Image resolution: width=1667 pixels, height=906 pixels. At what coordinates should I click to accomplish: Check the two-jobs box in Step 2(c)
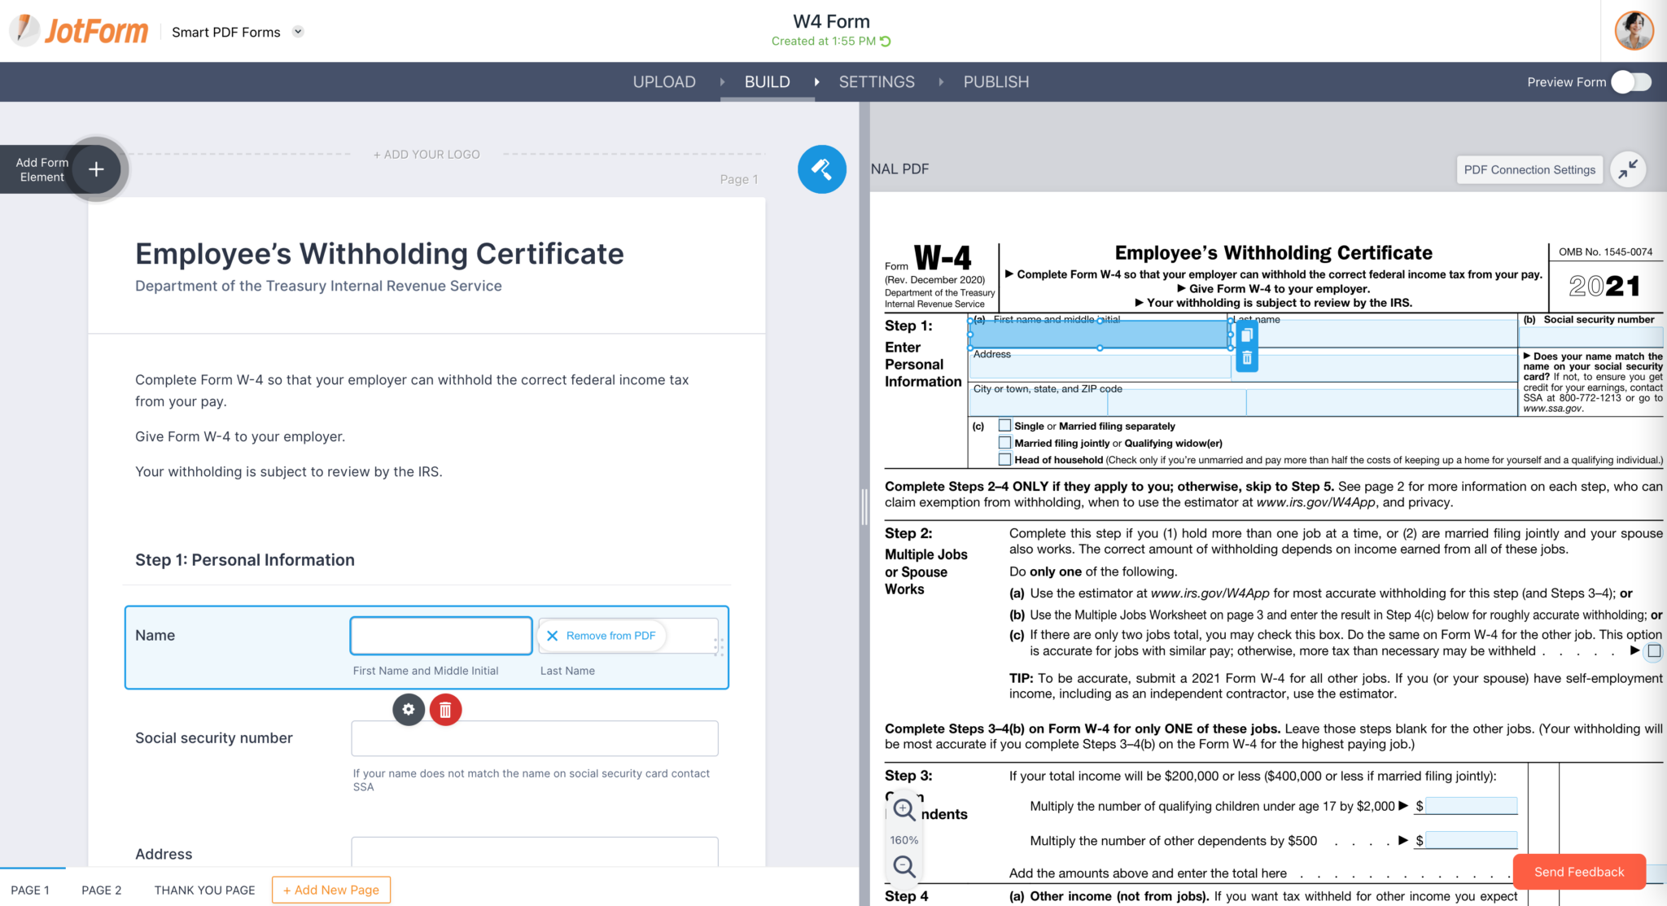[x=1654, y=650]
